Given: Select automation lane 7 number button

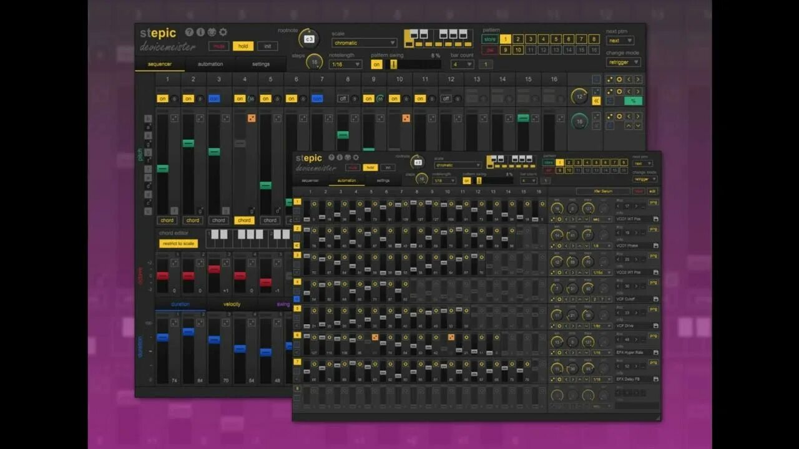Looking at the screenshot, I should coord(297,362).
